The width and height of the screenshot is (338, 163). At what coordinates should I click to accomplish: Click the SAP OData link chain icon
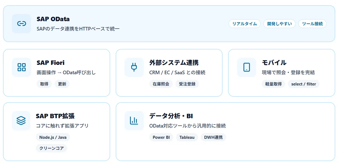coord(21,24)
